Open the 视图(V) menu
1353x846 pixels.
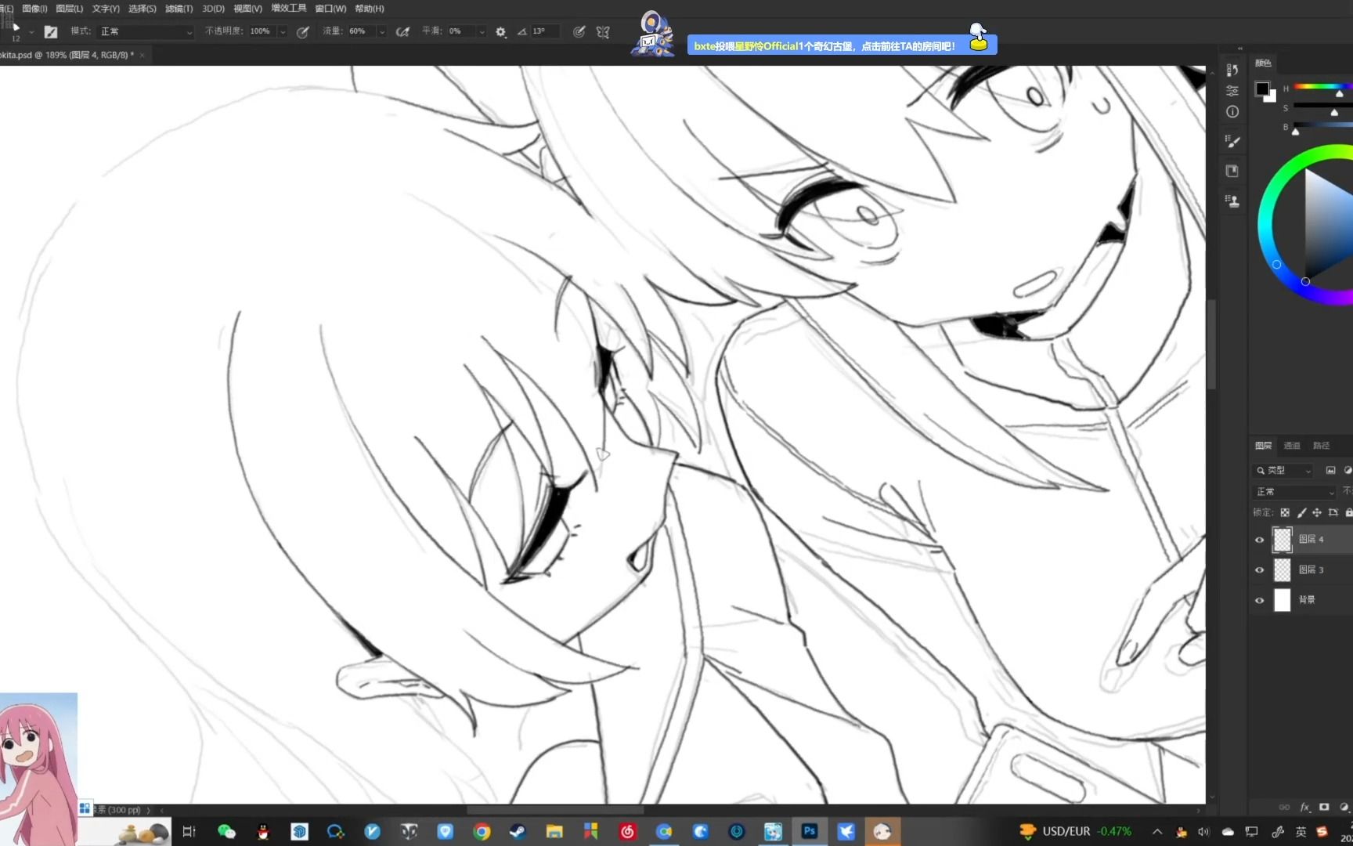[x=247, y=9]
